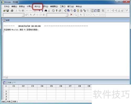131x104 pixels.
Task: Select the Rectangle drawing tool
Action: (87, 15)
